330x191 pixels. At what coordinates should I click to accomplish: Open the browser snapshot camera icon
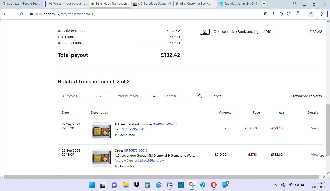click(273, 14)
